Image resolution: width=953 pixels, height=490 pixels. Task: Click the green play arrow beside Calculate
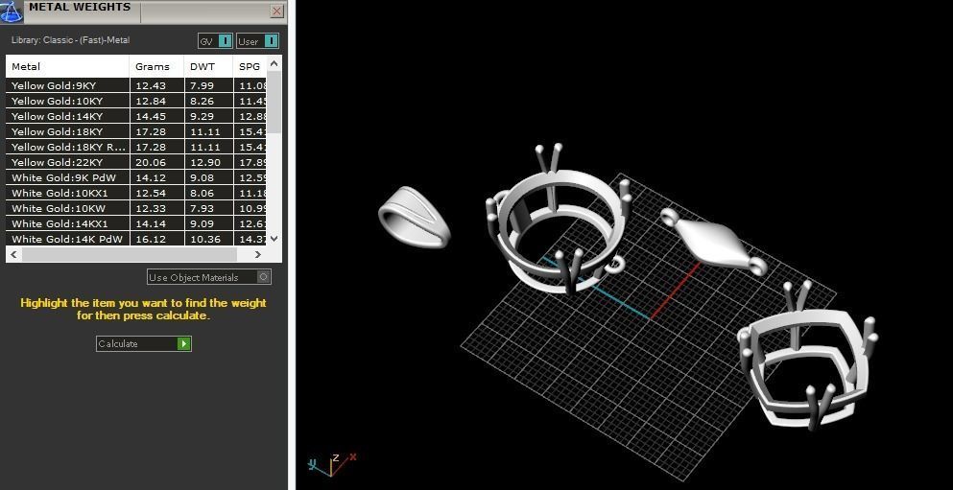(x=184, y=343)
